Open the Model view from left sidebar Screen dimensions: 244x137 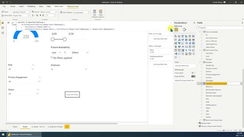point(3,33)
